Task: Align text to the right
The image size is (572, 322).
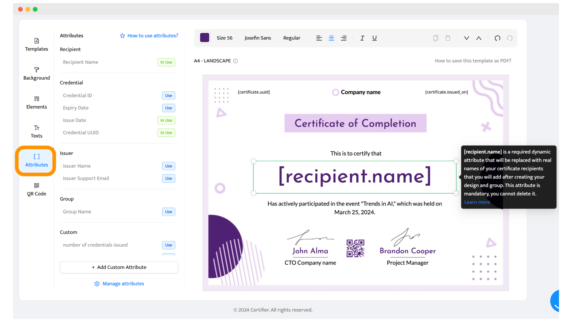Action: pyautogui.click(x=344, y=38)
